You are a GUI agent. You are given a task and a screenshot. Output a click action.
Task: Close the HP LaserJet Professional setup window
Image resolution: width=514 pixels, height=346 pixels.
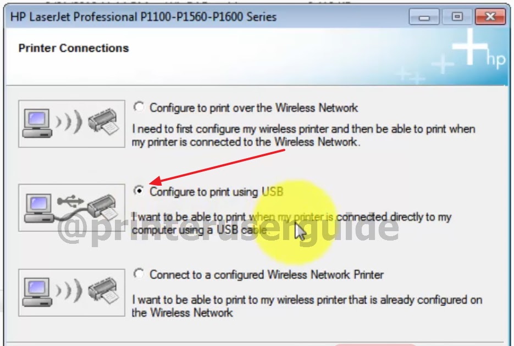pos(490,16)
